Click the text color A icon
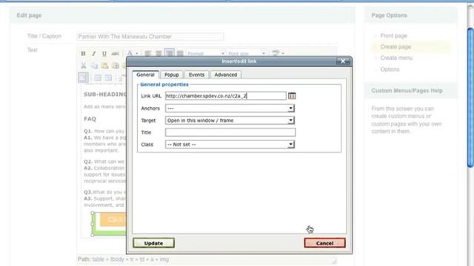This screenshot has width=474, height=266. click(130, 53)
